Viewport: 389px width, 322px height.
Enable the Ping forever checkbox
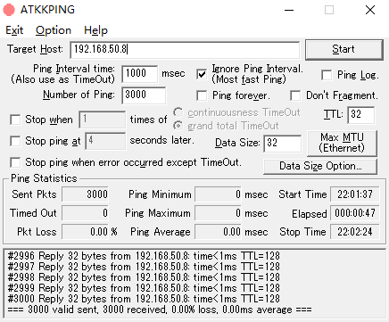(202, 95)
